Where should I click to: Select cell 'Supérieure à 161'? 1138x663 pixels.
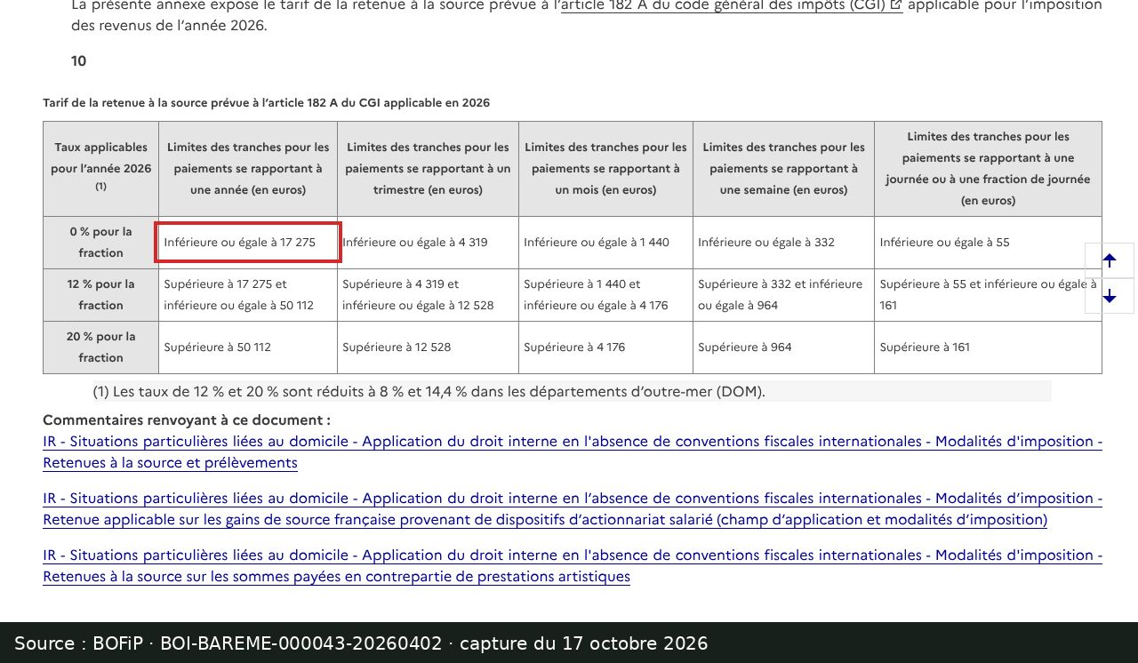tap(988, 347)
